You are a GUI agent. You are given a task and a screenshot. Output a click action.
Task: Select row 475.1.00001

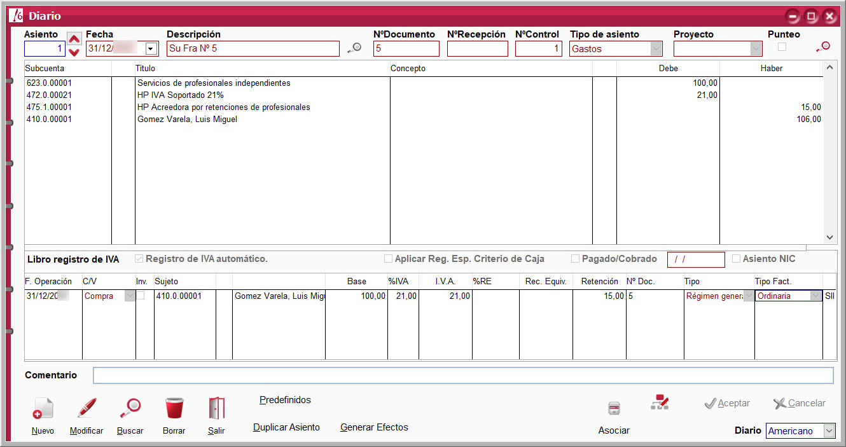pos(424,107)
